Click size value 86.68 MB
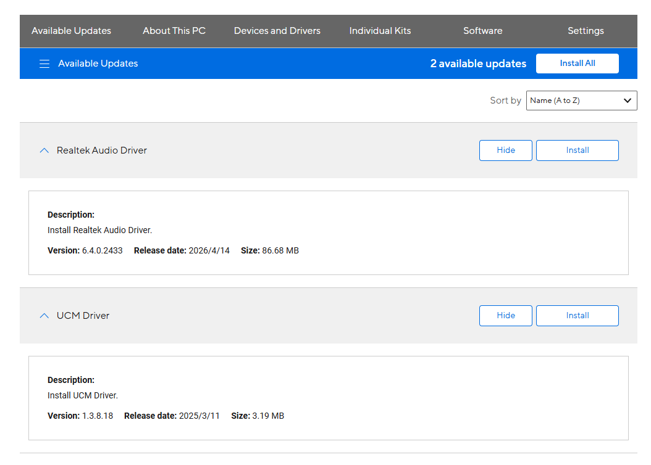Viewport: 651px width, 465px height. coord(280,251)
